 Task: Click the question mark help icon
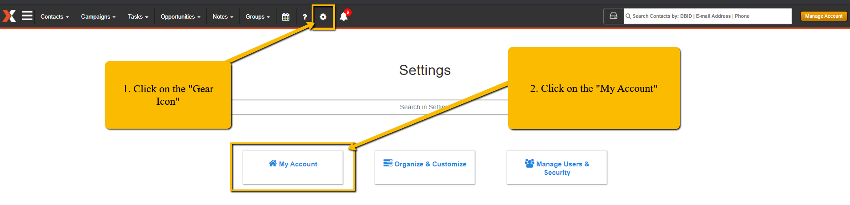coord(305,17)
